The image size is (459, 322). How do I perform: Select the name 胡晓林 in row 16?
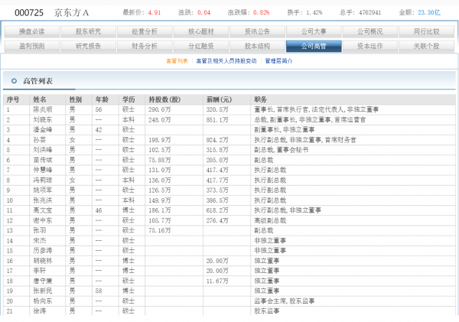[43, 261]
